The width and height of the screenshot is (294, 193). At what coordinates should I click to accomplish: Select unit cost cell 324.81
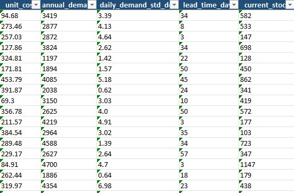[x=20, y=58]
